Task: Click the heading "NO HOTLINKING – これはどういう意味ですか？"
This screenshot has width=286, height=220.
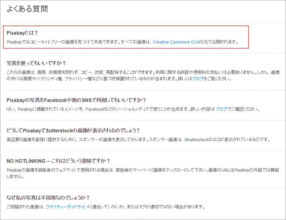Action: 58,161
